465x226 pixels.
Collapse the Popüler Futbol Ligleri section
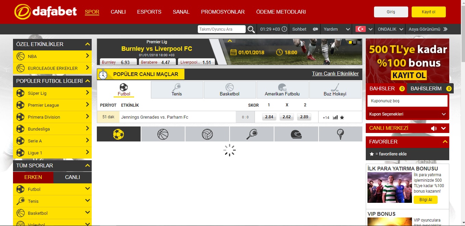tap(88, 81)
